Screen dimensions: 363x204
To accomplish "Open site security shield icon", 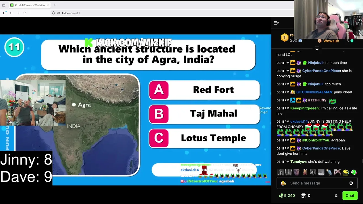I will (x=53, y=13).
